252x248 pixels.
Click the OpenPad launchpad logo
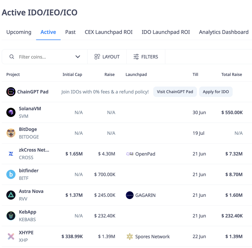coord(130,154)
